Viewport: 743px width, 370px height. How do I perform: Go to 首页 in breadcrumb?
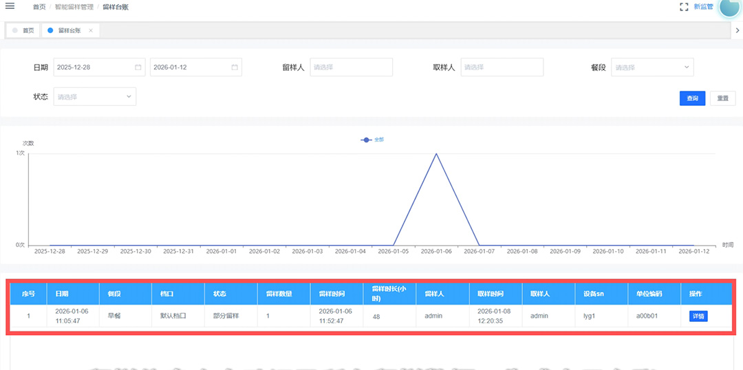click(x=39, y=7)
